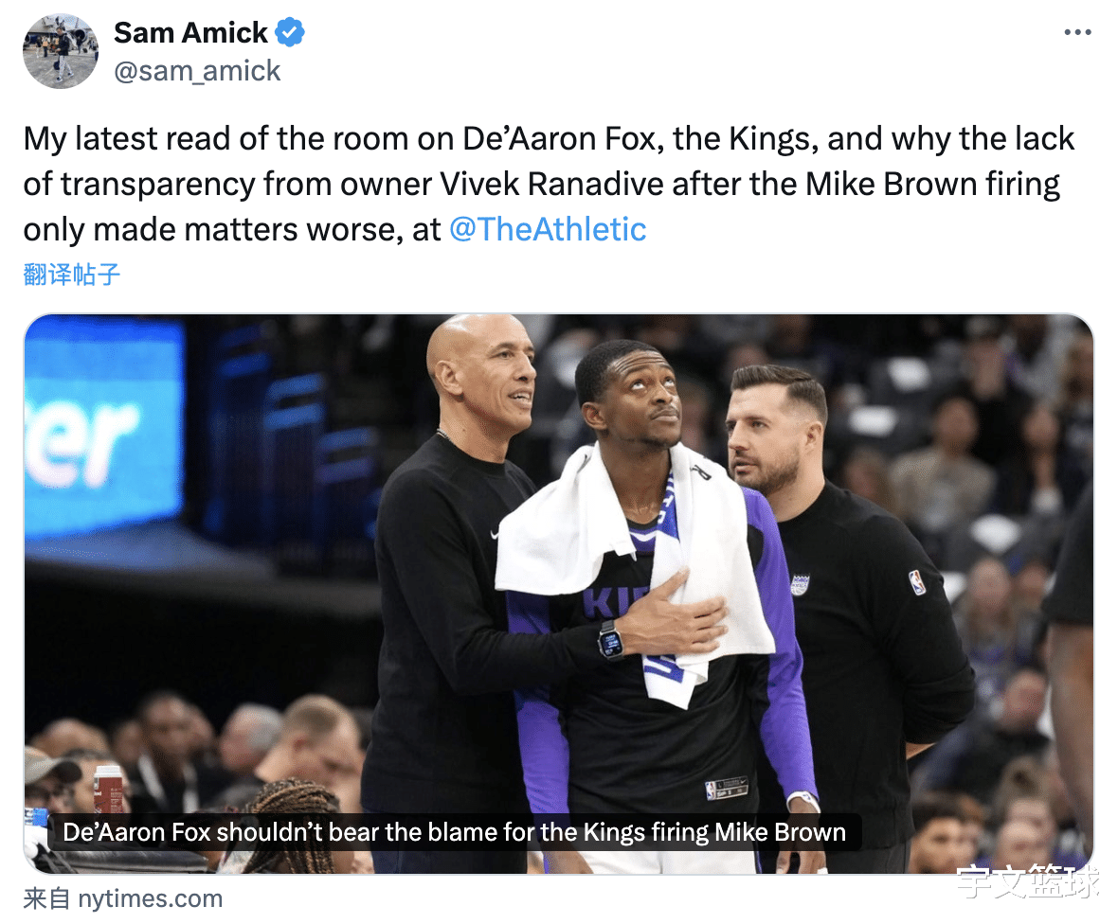Click the NBA logo on the coach's sleeve

tap(917, 583)
